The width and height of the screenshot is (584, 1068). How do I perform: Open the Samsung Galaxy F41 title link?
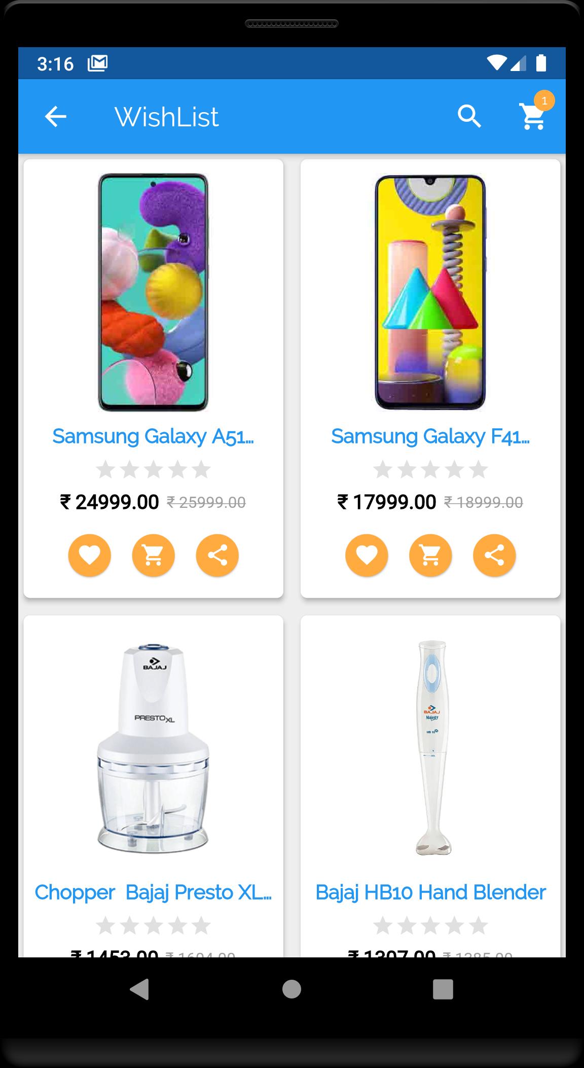pos(430,436)
